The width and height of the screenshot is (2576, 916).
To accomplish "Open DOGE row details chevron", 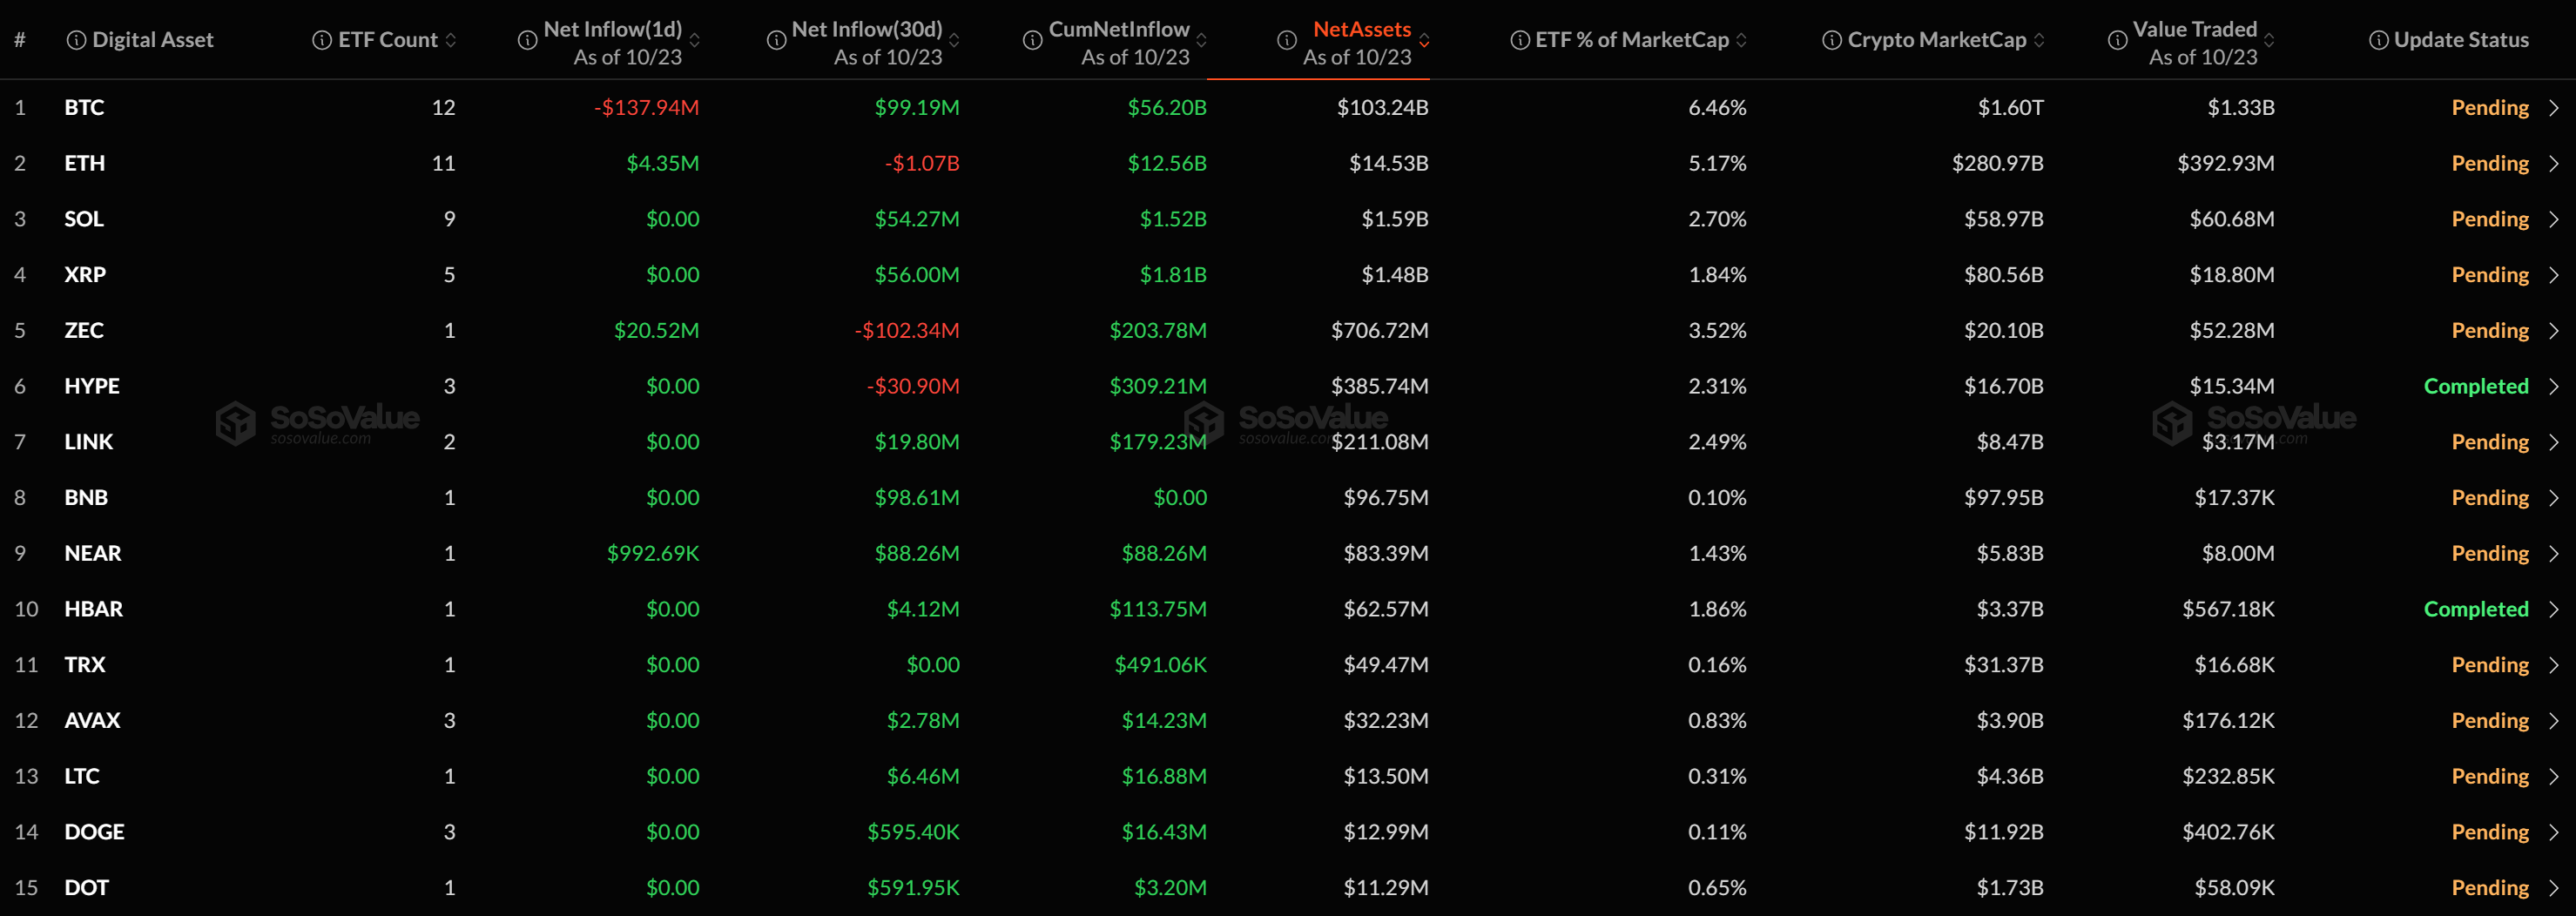I will pyautogui.click(x=2553, y=832).
